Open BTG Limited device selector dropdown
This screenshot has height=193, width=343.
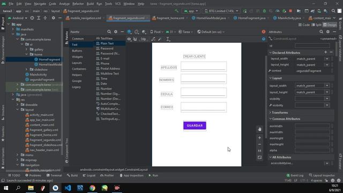click(x=221, y=11)
